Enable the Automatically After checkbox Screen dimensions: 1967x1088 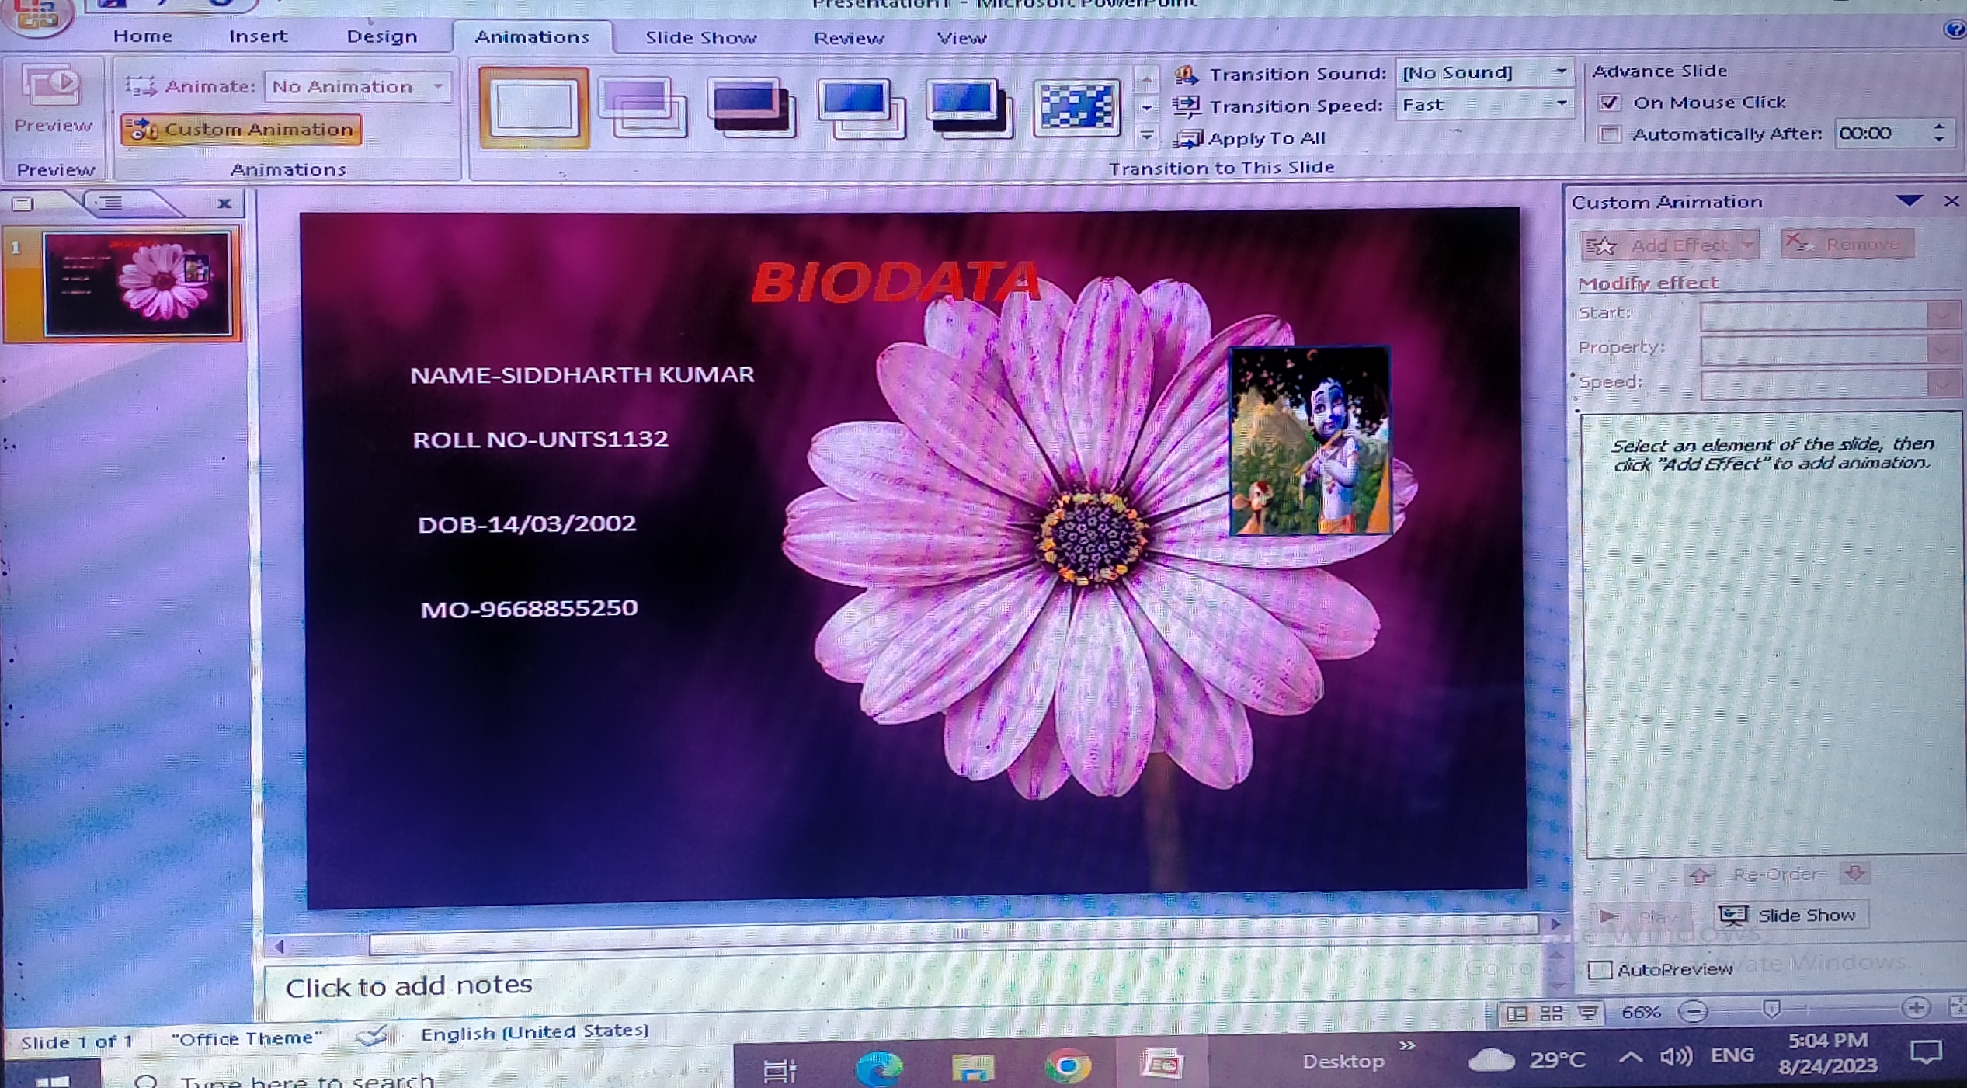(x=1609, y=134)
